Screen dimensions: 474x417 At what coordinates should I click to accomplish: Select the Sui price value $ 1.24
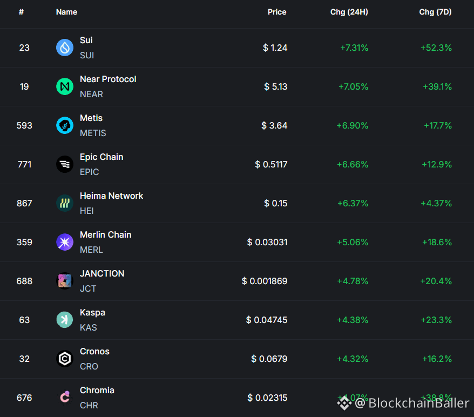275,48
